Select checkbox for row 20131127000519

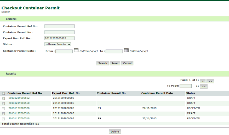point(3,114)
